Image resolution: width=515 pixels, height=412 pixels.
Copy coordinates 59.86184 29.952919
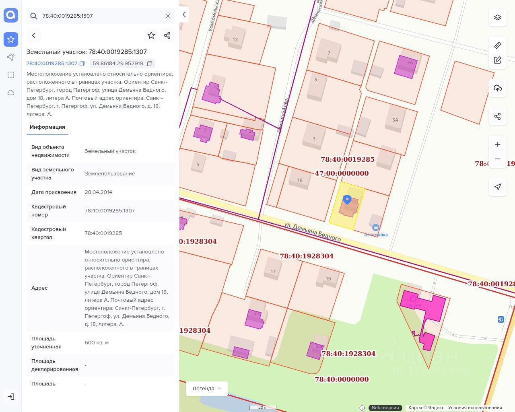(150, 64)
